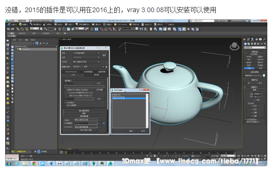Toggle the fourth teapot parts checkbox
Viewport: 272px width, 169px height.
tap(252, 116)
